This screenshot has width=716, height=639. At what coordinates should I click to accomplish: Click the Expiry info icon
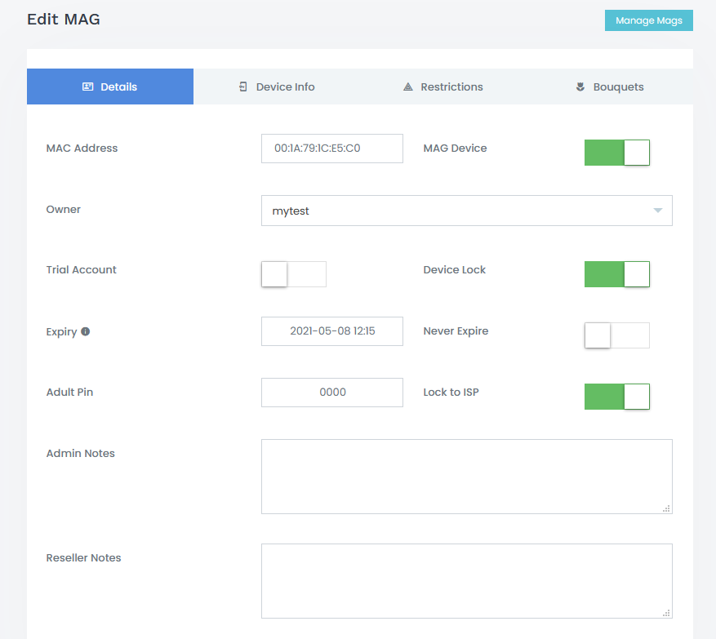(x=86, y=332)
